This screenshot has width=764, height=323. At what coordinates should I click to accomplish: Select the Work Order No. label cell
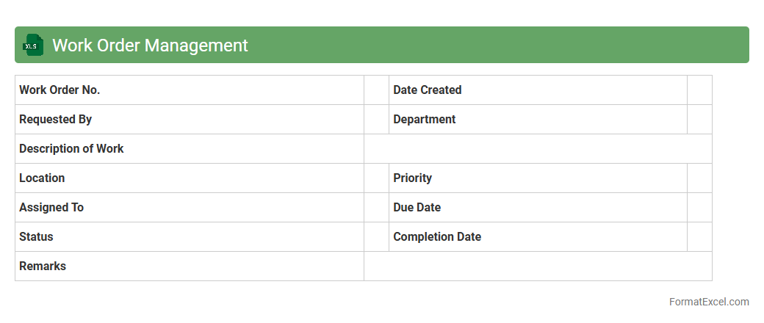(189, 90)
